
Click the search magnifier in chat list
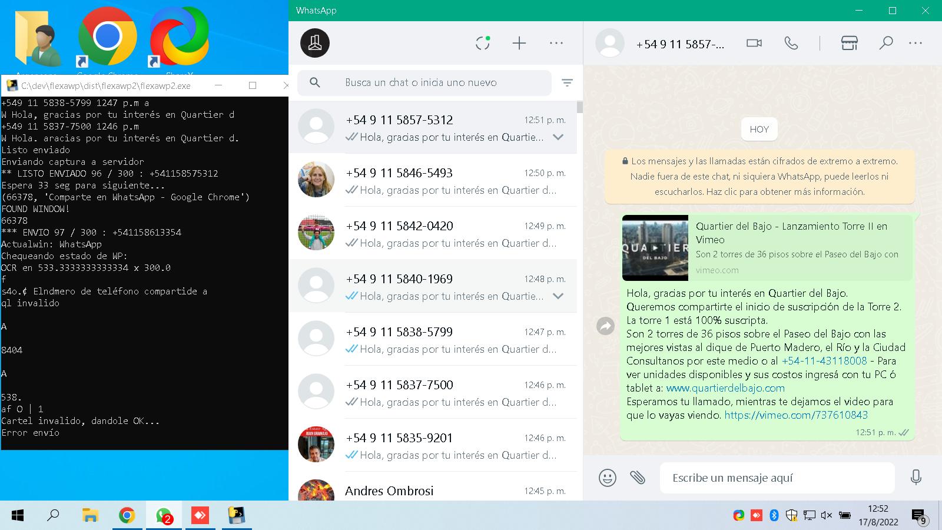(x=315, y=82)
